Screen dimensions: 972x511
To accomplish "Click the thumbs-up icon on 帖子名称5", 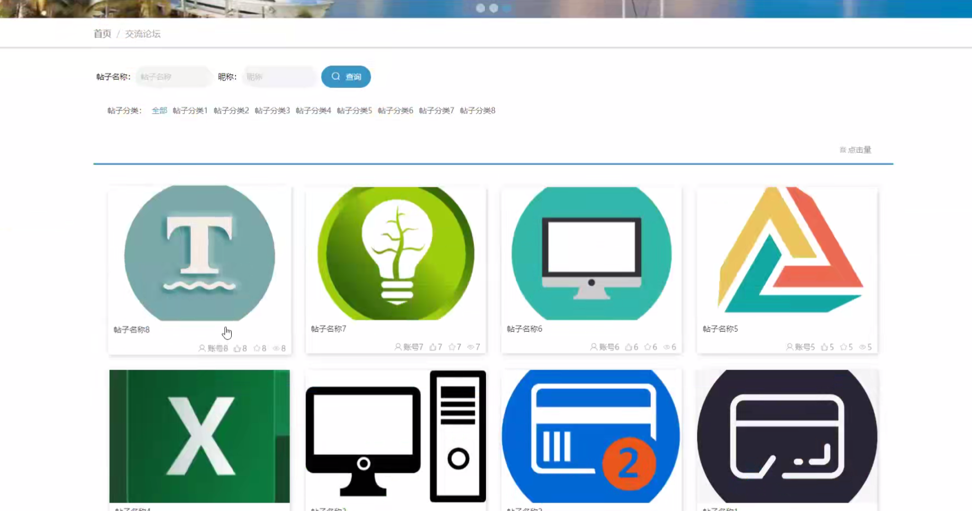I will [825, 347].
